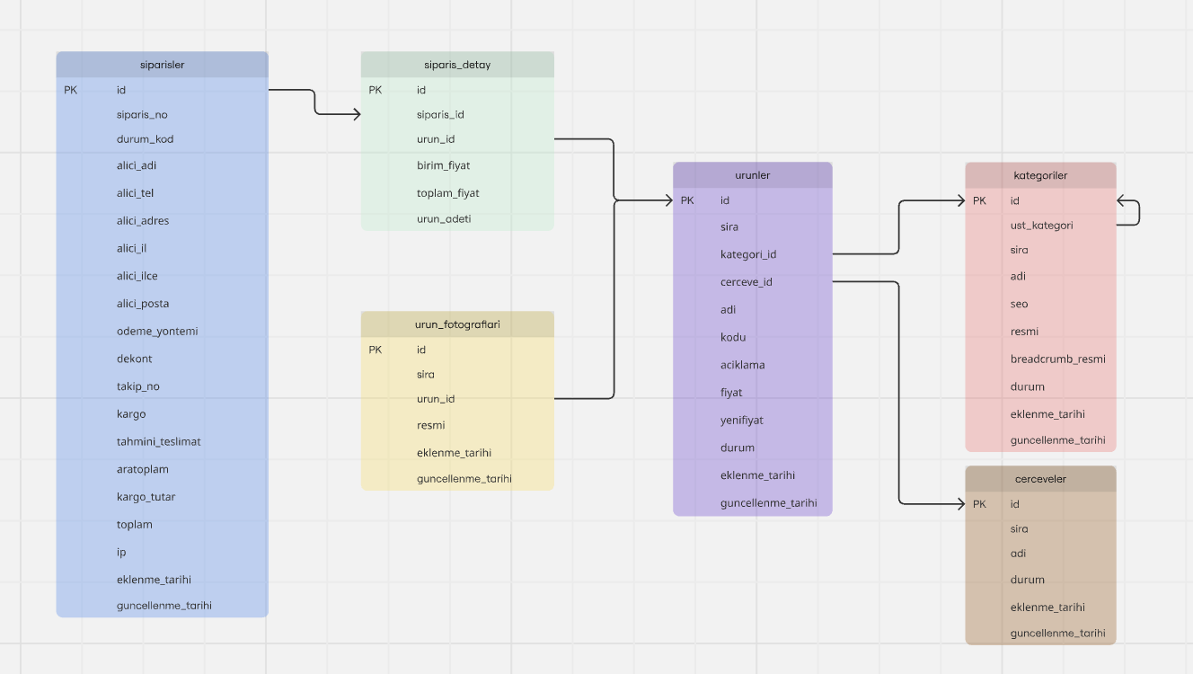Select the siparisler table header

pos(162,65)
